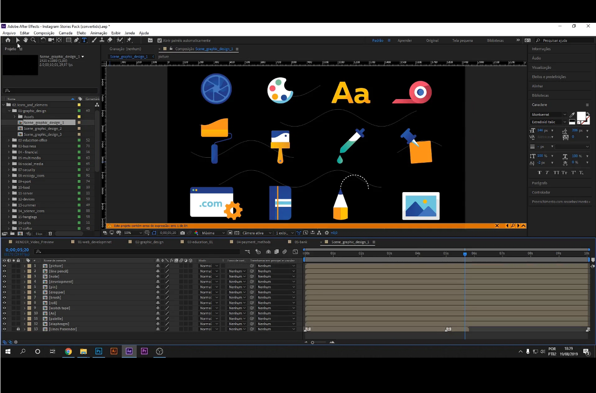Hide the [dropper] layer visibility eye
Image resolution: width=596 pixels, height=393 pixels.
pyautogui.click(x=4, y=292)
